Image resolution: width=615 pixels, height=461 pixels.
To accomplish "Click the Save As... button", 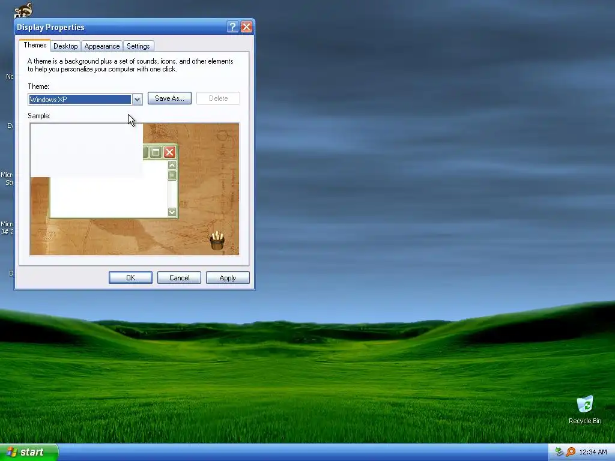I will [169, 98].
